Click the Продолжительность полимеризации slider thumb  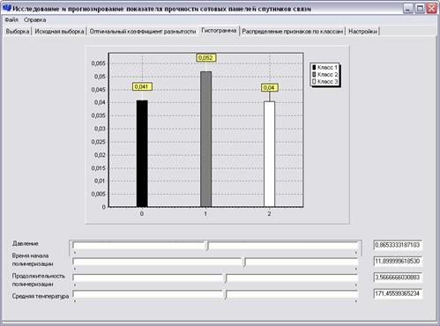226,278
